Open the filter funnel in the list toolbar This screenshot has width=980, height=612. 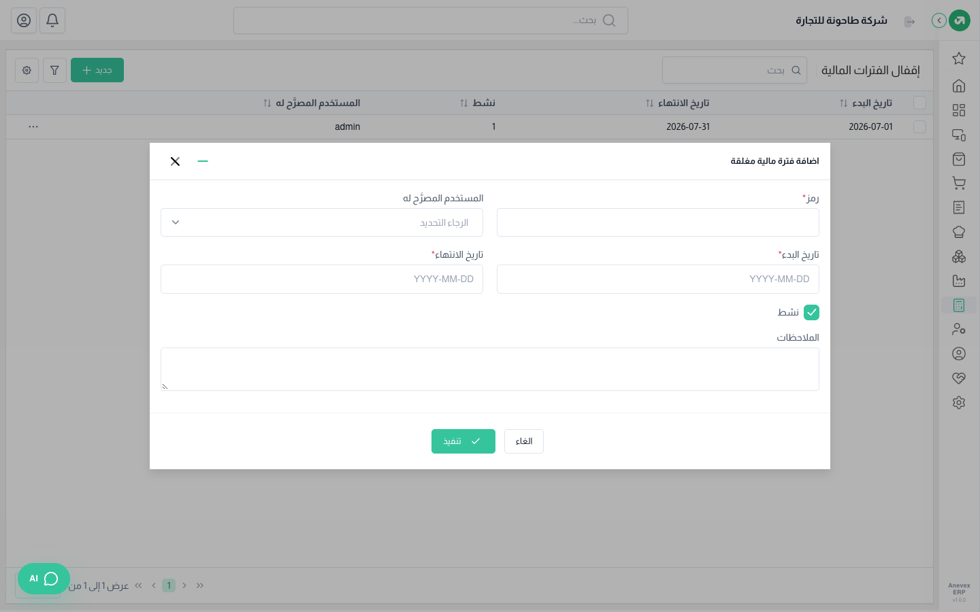coord(54,70)
